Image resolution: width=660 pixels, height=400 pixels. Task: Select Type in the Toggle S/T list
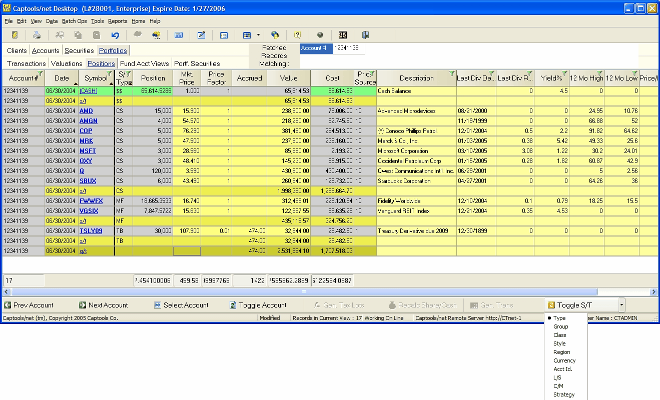tap(560, 318)
